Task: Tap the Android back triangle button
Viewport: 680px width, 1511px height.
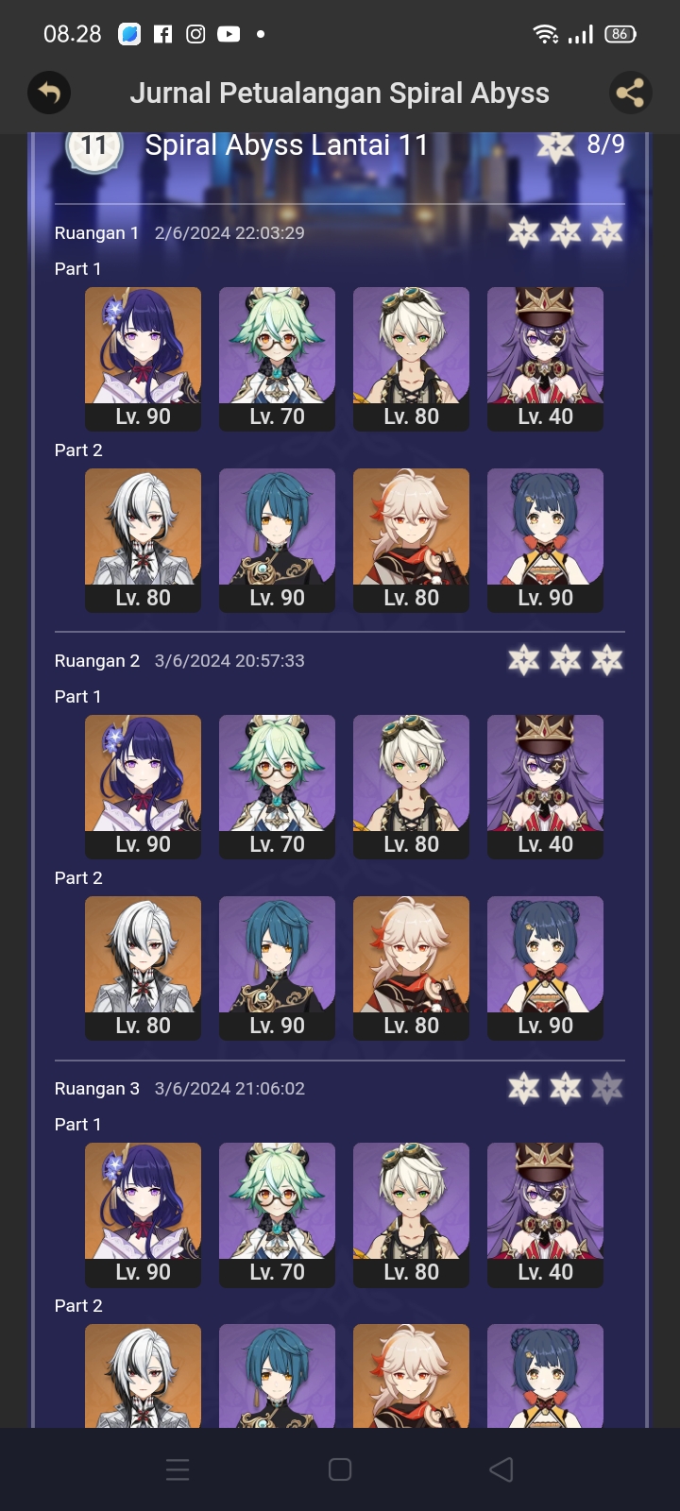Action: coord(501,1469)
